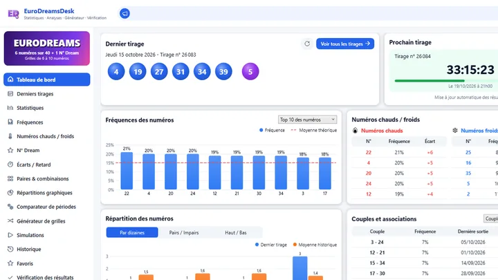
Task: Click the purple Dream ball 5
Action: [x=250, y=72]
